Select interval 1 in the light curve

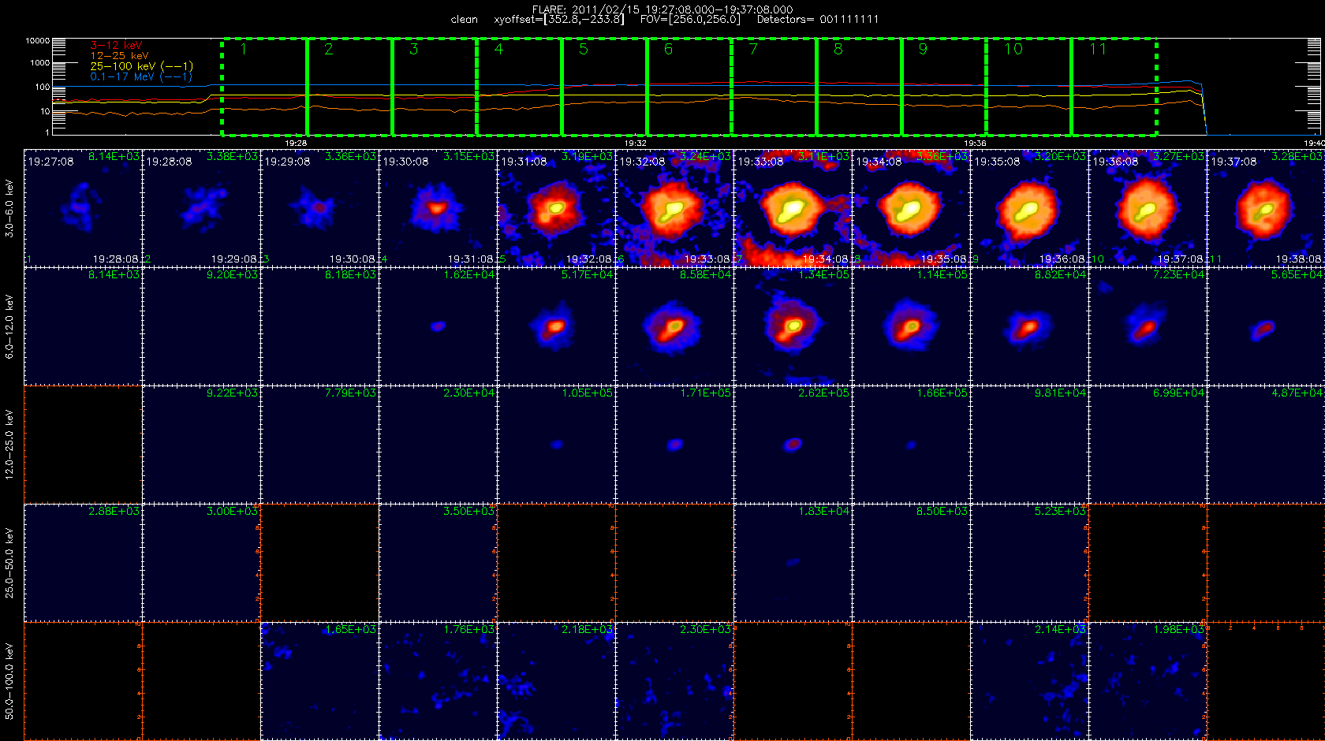coord(264,87)
